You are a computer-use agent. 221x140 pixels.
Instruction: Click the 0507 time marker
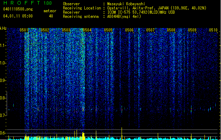tap(150, 30)
